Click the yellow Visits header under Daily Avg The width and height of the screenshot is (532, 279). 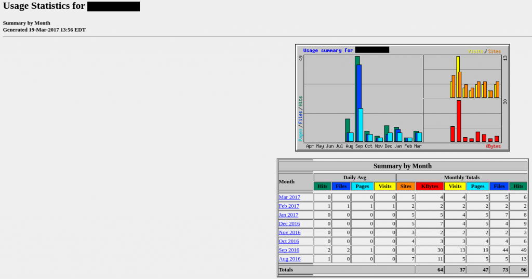[x=385, y=187]
